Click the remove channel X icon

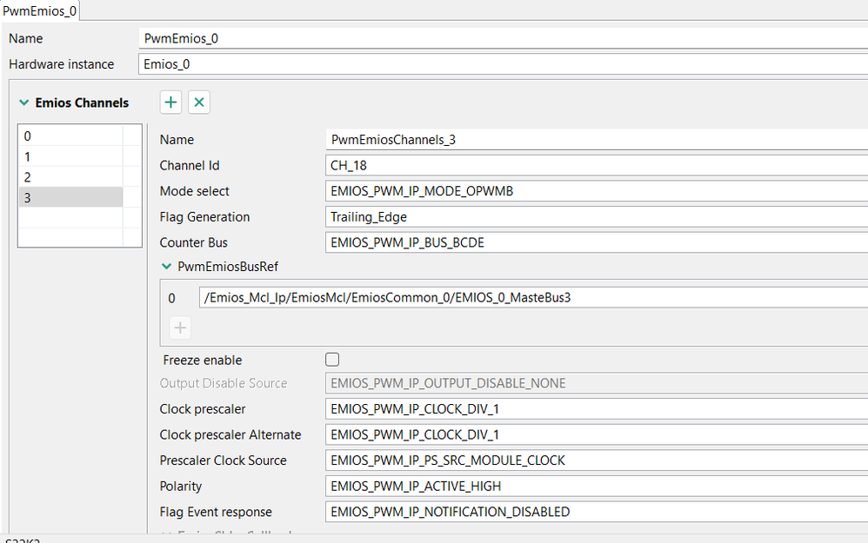coord(199,103)
